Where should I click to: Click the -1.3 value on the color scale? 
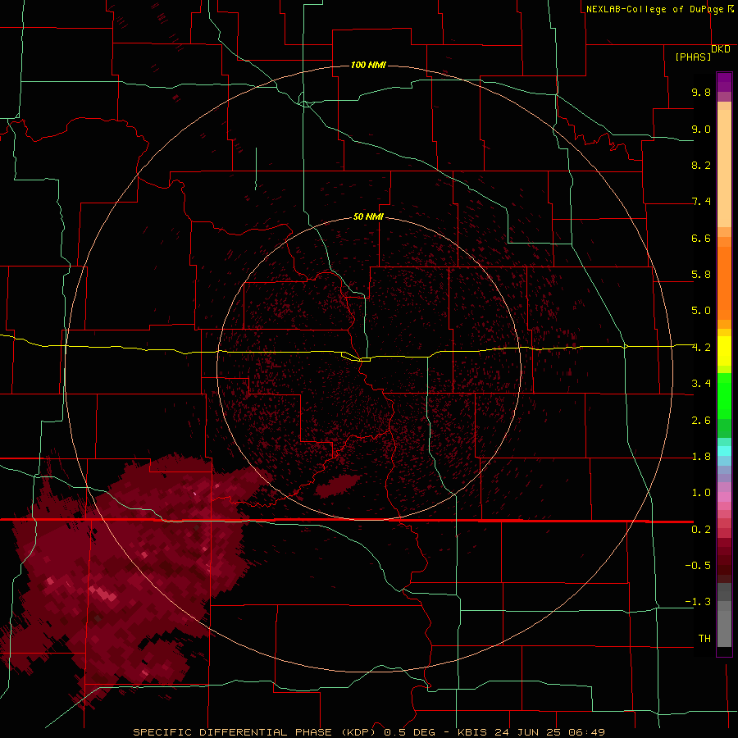pyautogui.click(x=698, y=602)
